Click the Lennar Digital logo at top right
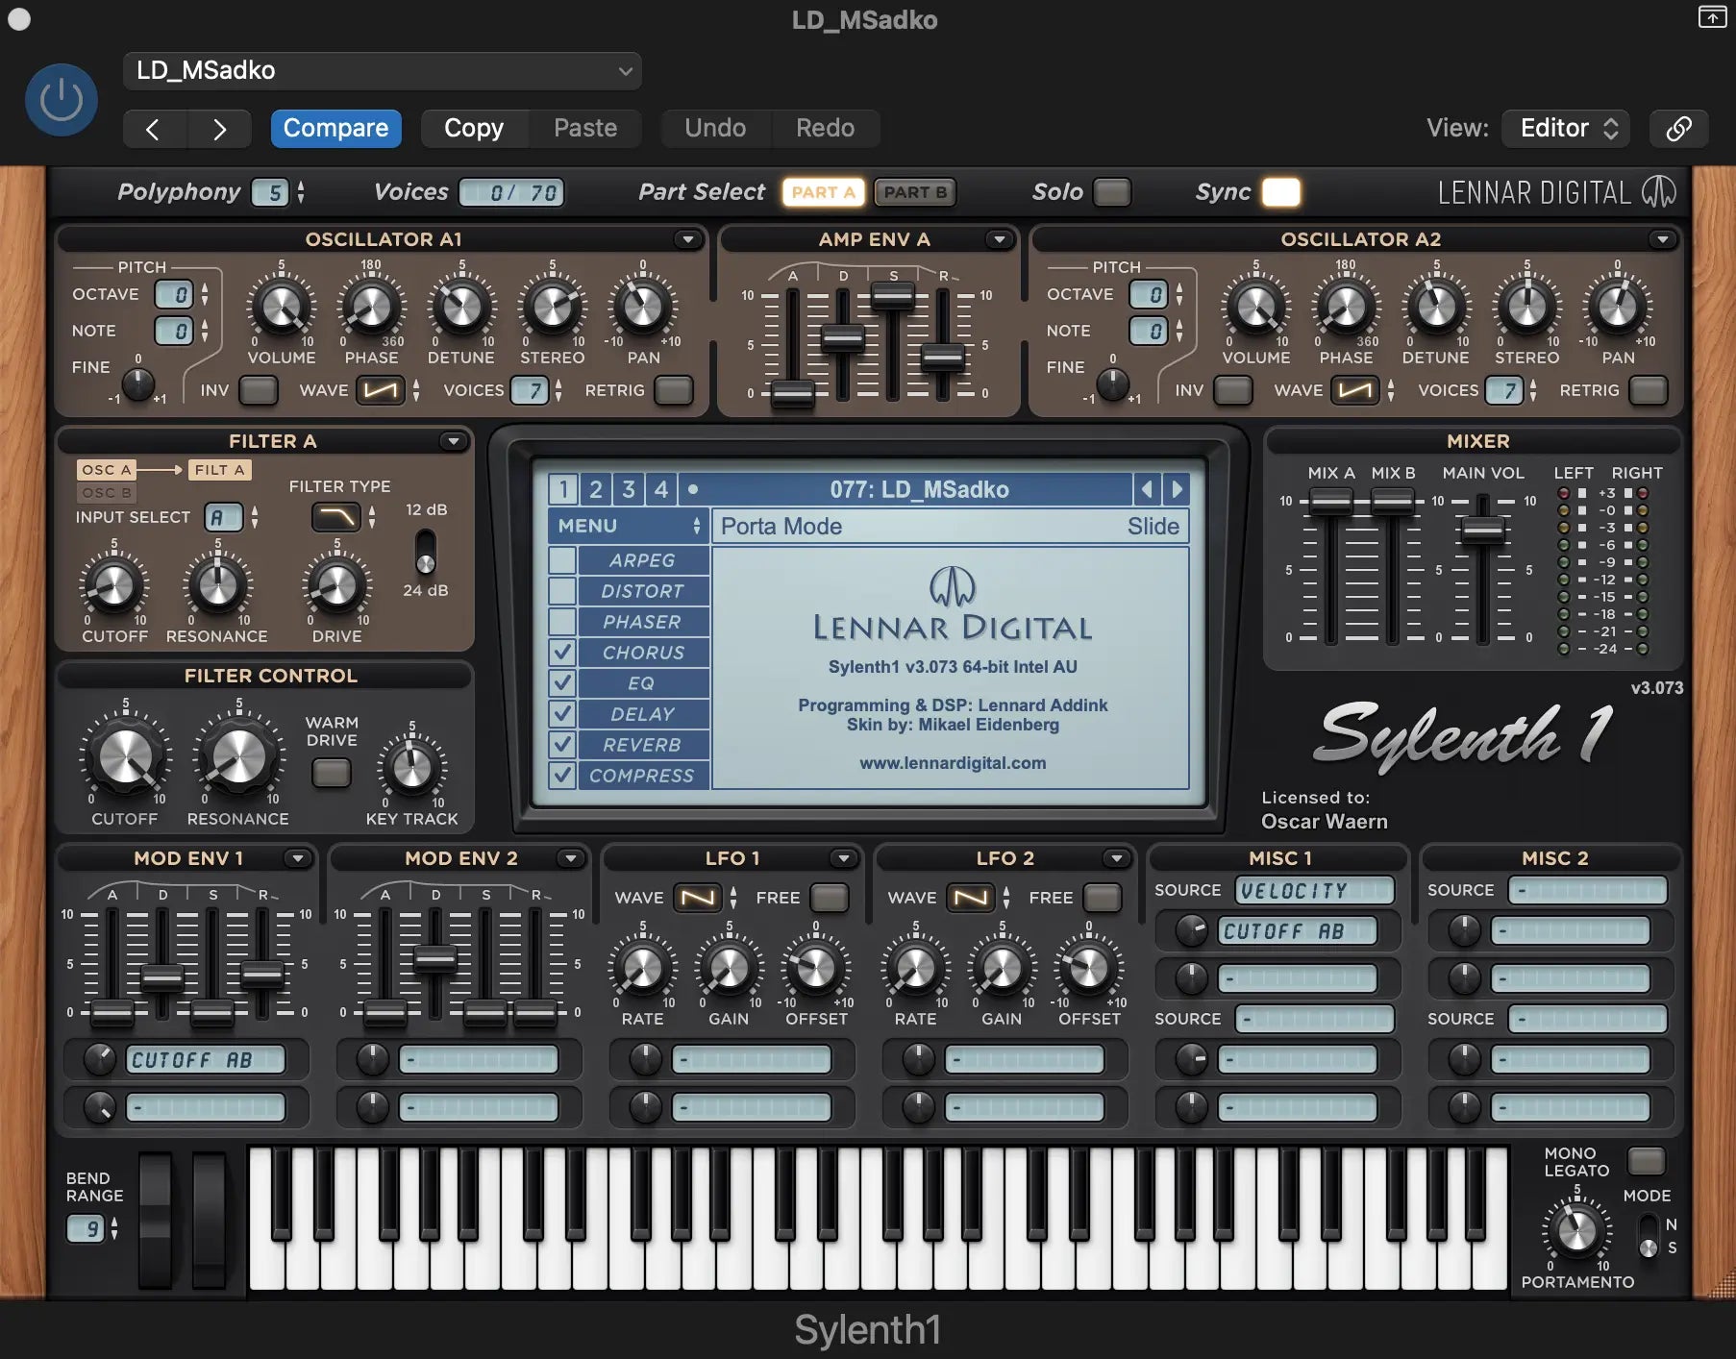This screenshot has width=1736, height=1359. pos(1556,192)
